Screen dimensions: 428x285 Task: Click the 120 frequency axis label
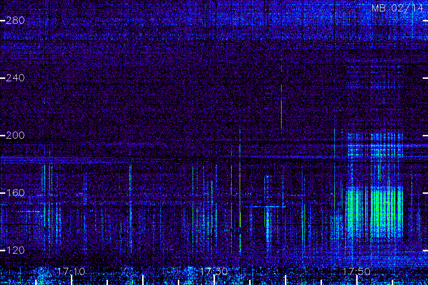pyautogui.click(x=15, y=250)
